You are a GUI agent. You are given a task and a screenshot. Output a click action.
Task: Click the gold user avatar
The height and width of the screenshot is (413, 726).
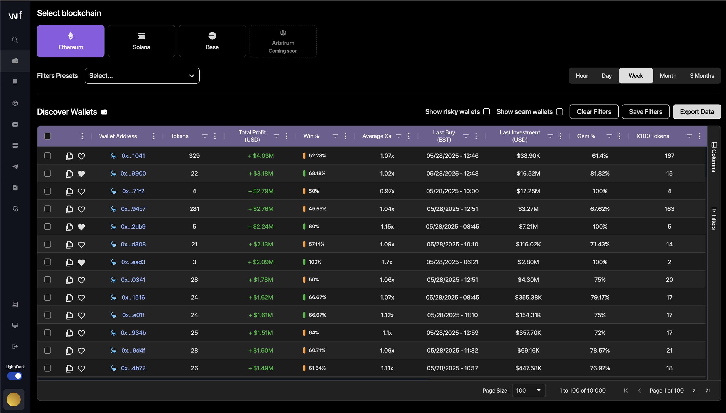pyautogui.click(x=14, y=399)
